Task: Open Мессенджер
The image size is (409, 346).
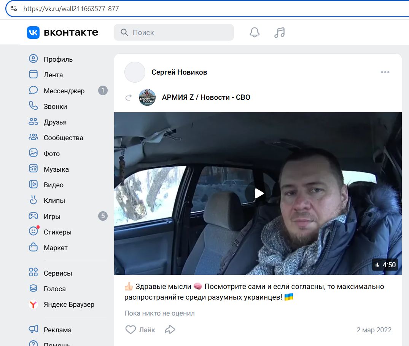Action: pos(64,91)
